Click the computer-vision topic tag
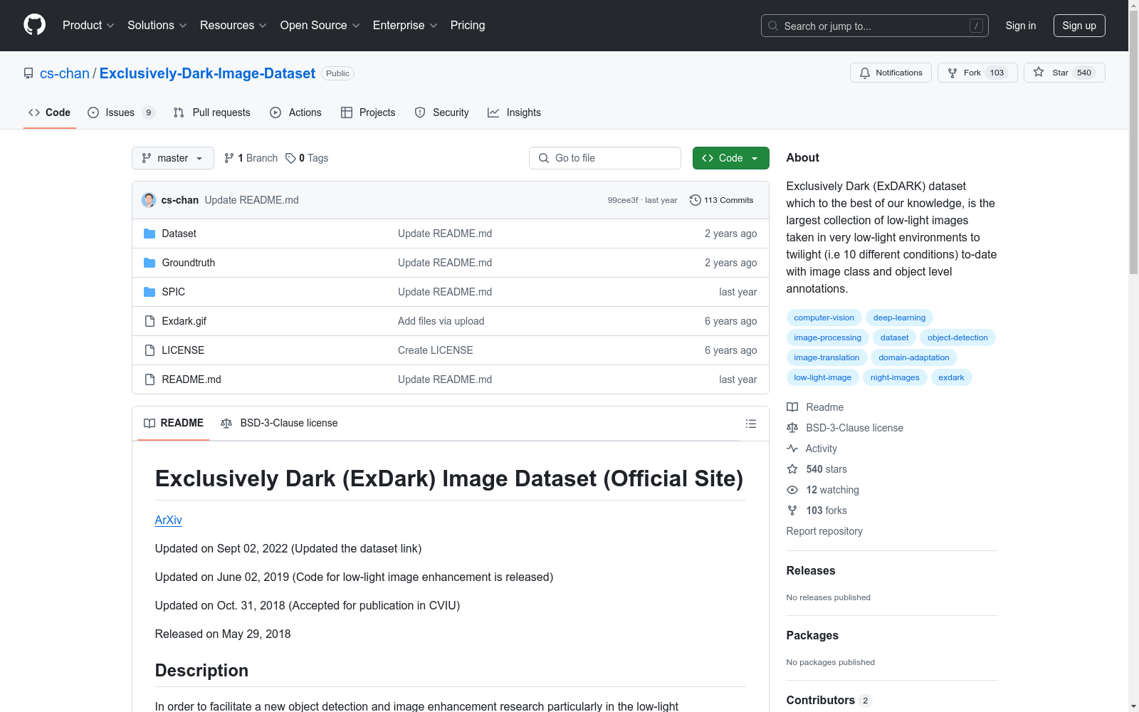This screenshot has height=712, width=1139. click(824, 318)
